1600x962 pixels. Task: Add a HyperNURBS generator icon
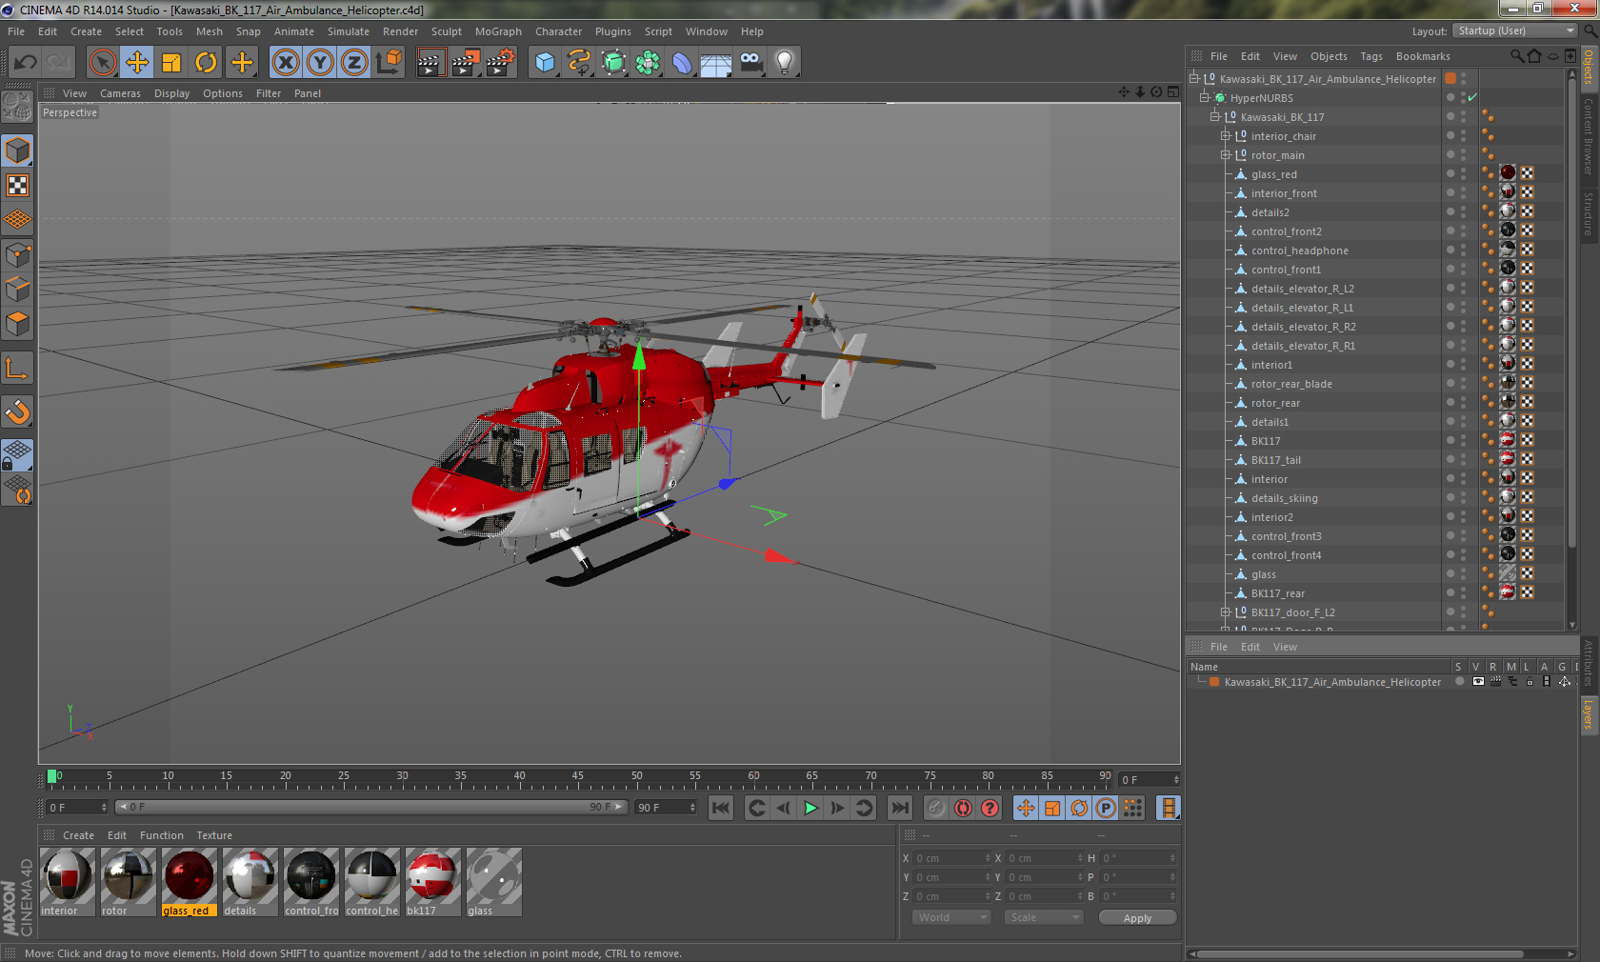click(614, 63)
